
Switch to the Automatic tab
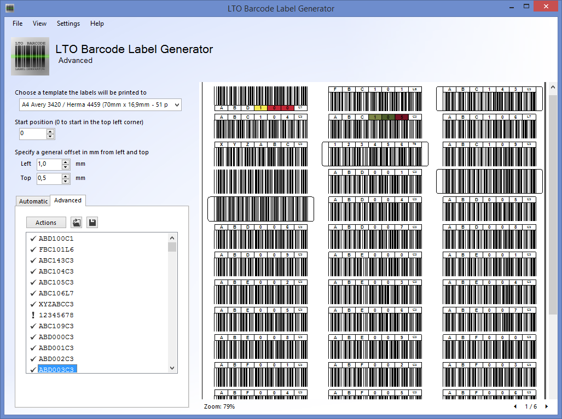tap(33, 201)
